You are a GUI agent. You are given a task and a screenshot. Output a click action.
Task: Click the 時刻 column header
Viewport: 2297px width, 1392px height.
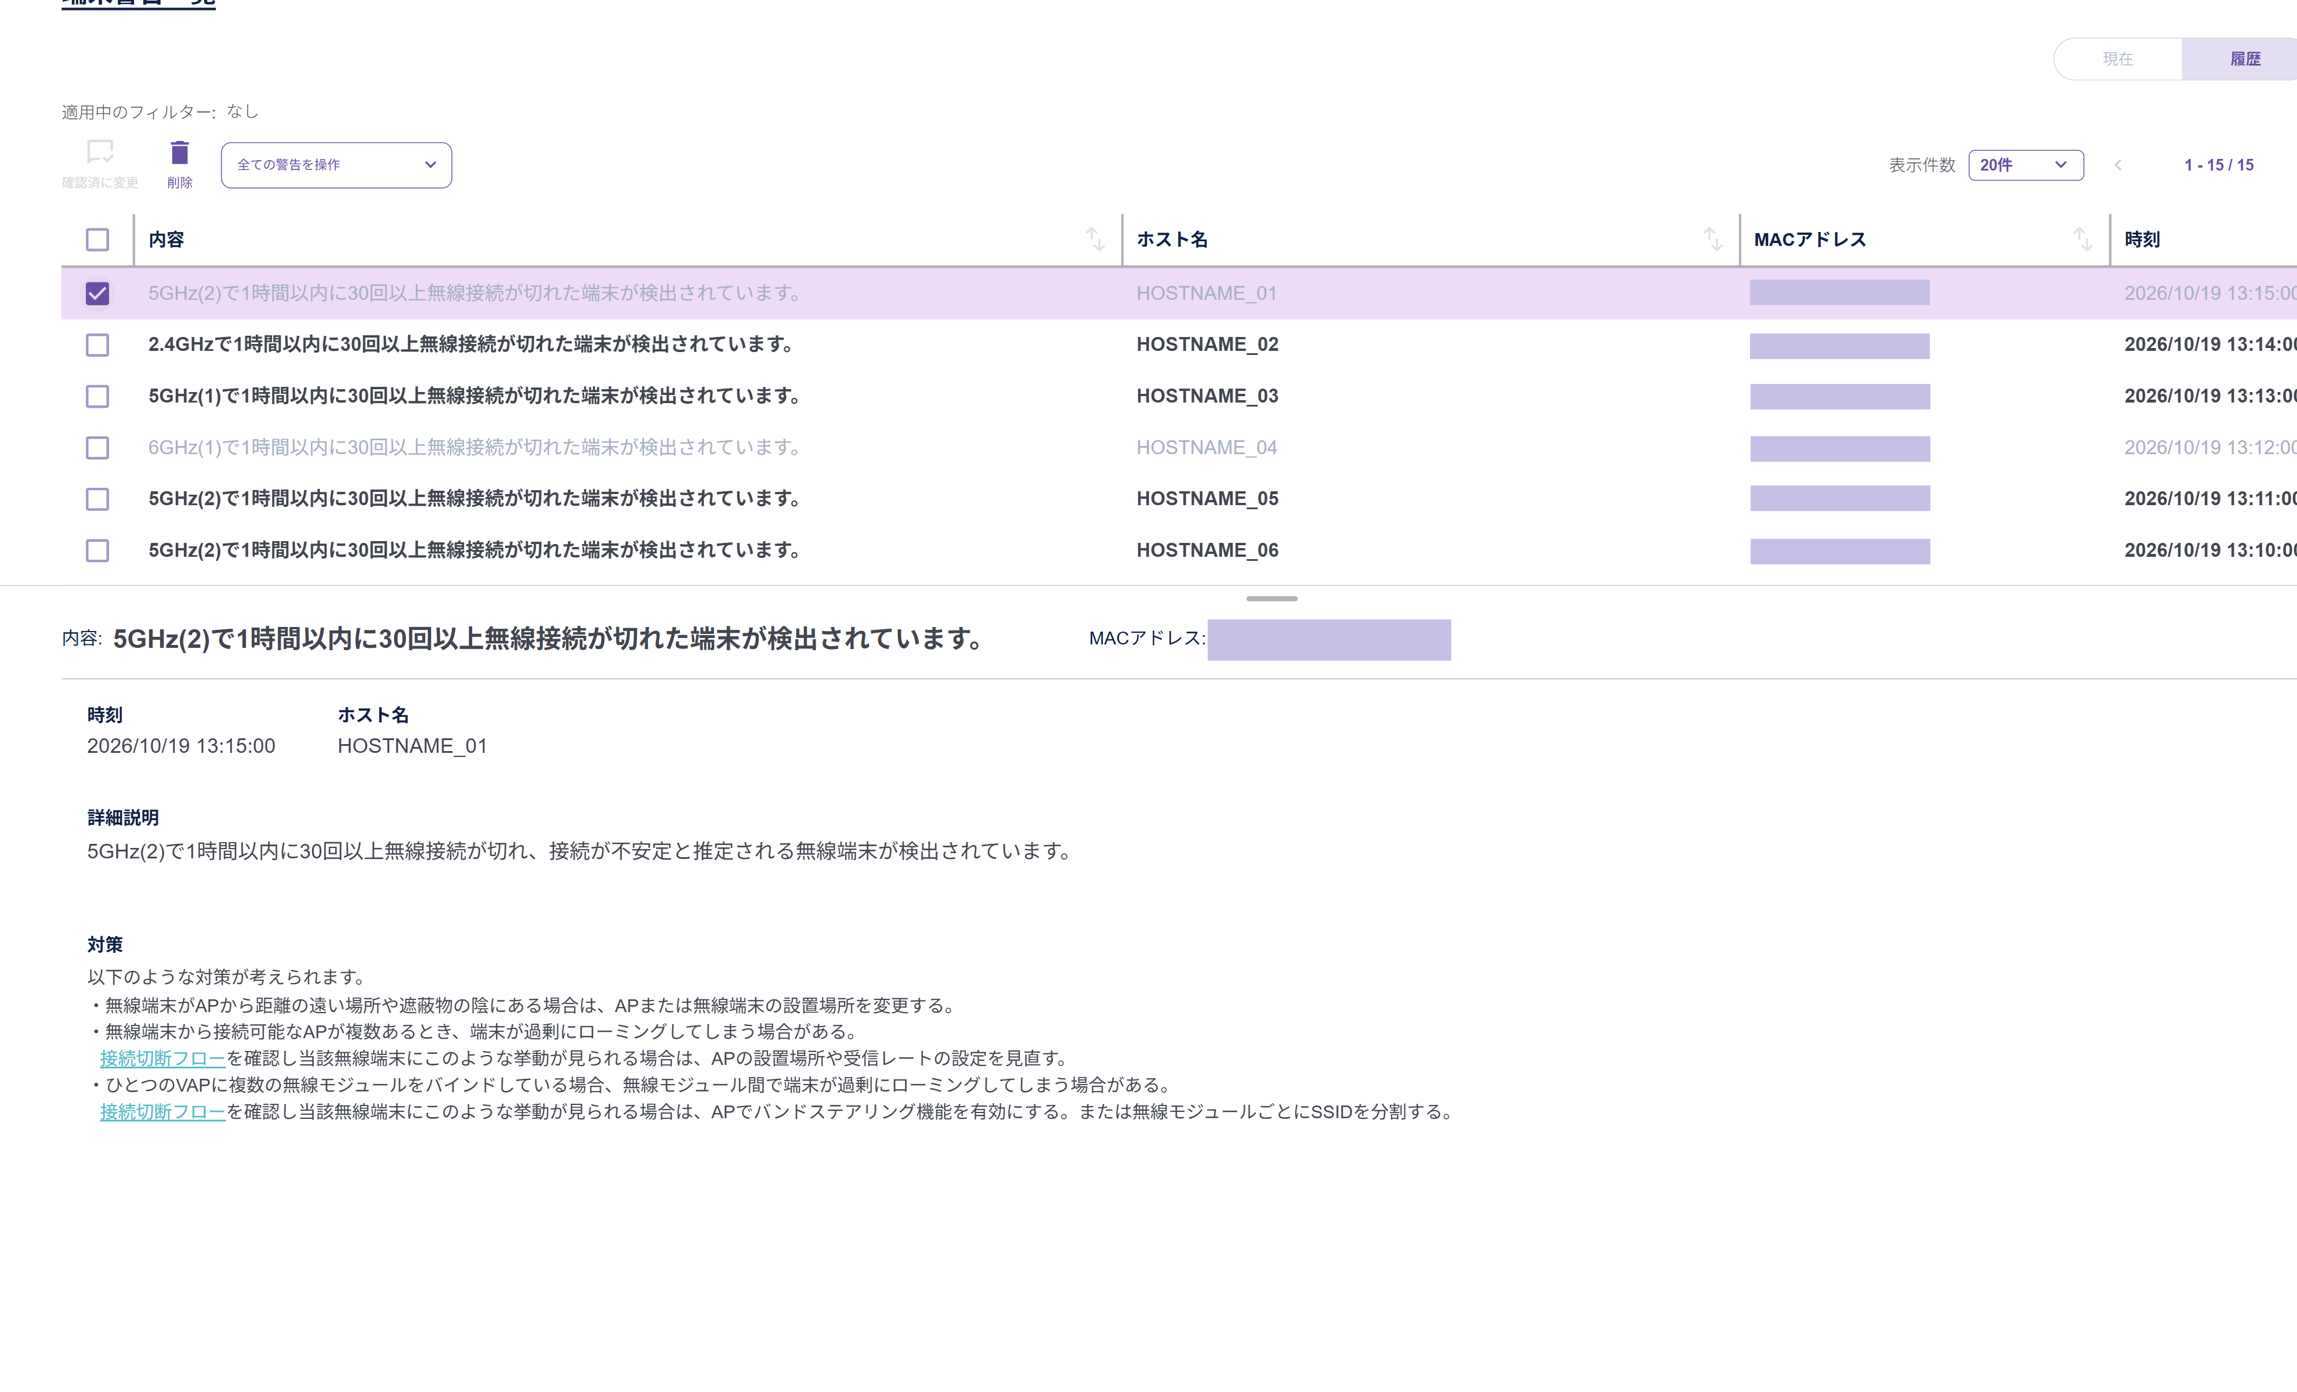click(x=2142, y=240)
